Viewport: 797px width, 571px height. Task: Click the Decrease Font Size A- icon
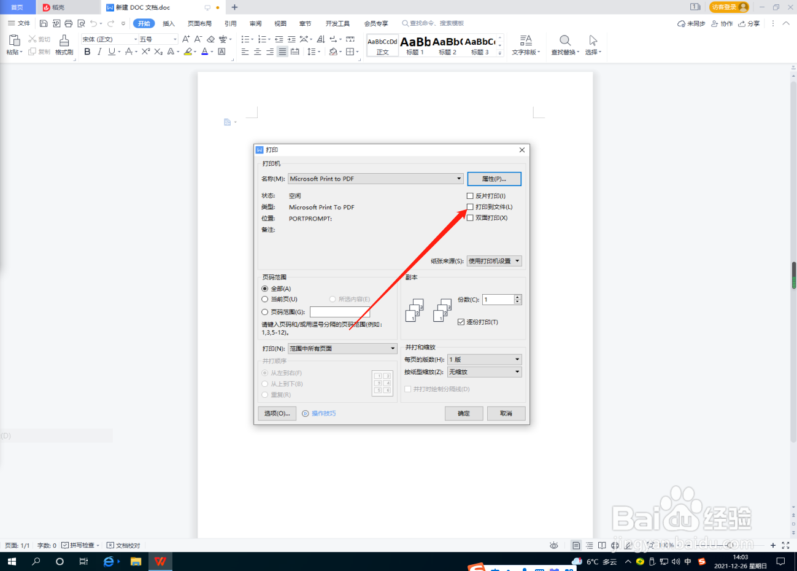click(x=198, y=39)
